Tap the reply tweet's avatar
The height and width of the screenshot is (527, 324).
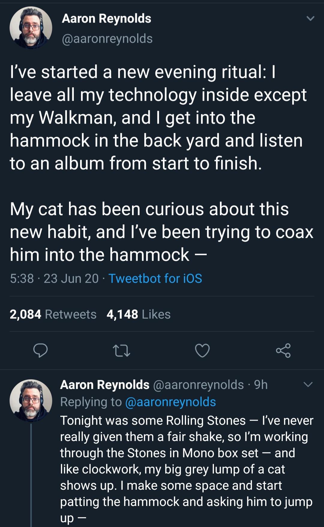pyautogui.click(x=31, y=400)
